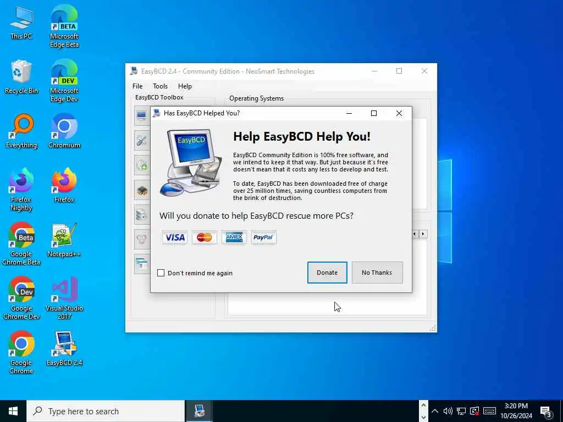
Task: Select Firefox Nightly desktop shortcut
Action: click(x=21, y=190)
